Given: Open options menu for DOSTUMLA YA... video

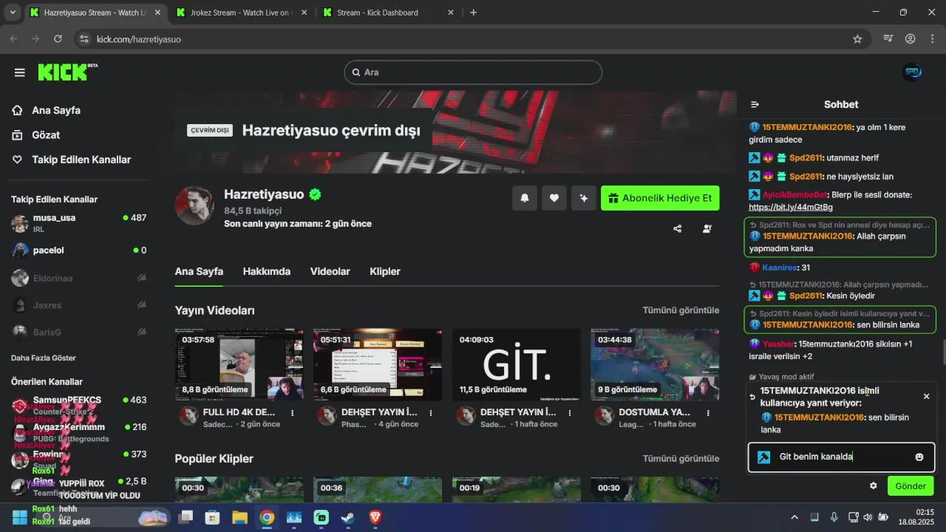Looking at the screenshot, I should pyautogui.click(x=708, y=413).
